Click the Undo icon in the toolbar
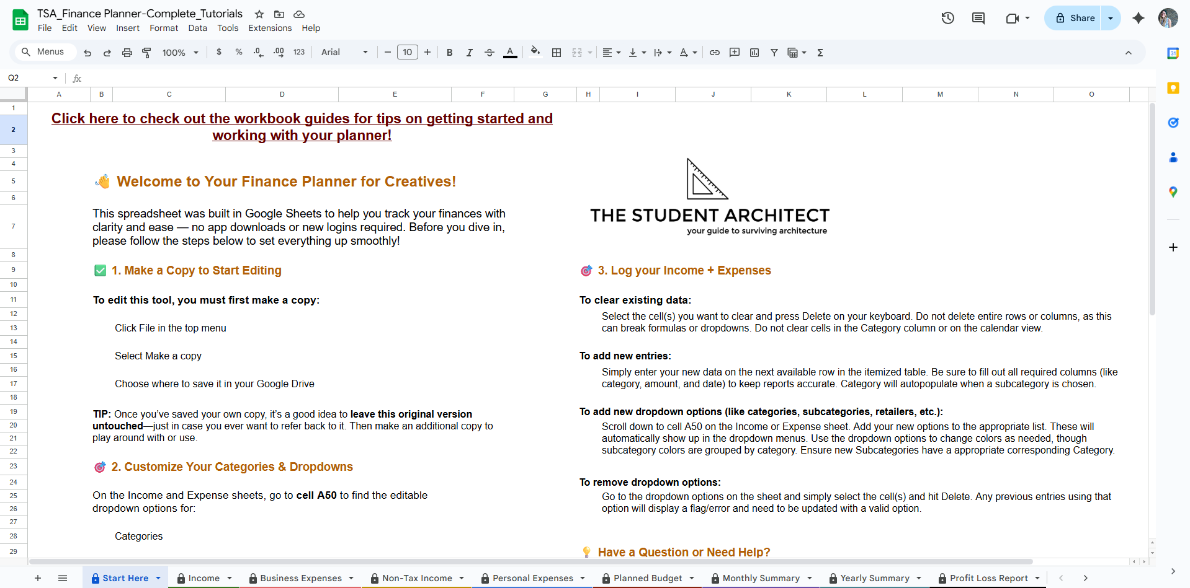Image resolution: width=1190 pixels, height=588 pixels. (87, 53)
